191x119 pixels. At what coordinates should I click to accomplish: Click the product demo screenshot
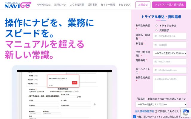coord(64,95)
